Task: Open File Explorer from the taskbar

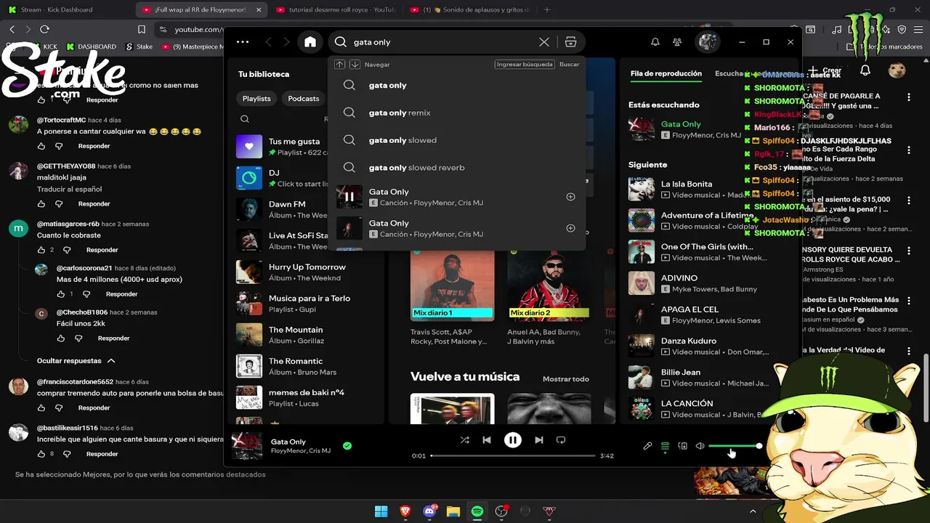Action: point(453,511)
